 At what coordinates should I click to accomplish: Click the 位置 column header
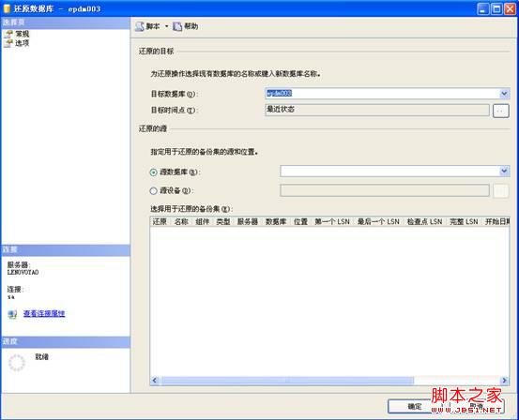(x=301, y=221)
